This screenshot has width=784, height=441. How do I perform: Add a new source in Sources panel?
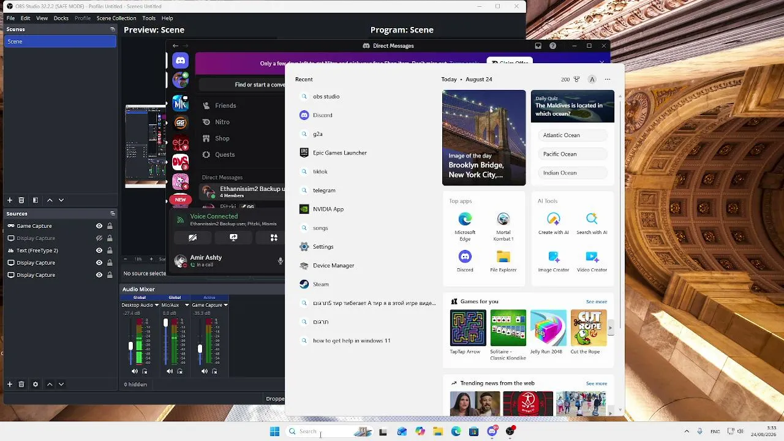tap(10, 384)
